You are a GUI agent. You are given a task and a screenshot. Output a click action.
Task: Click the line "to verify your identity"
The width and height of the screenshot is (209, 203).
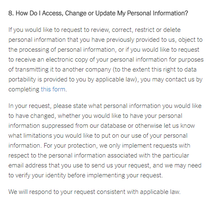coord(85,175)
